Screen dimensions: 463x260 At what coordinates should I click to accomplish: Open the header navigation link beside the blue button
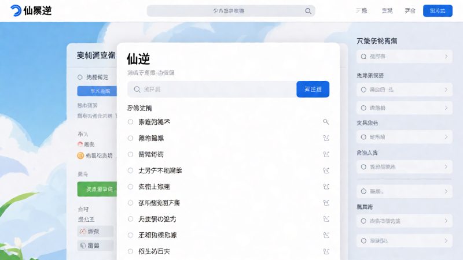pos(410,11)
